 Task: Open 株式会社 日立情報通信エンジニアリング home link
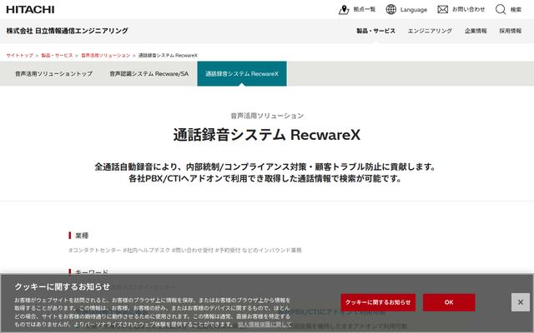pos(67,31)
